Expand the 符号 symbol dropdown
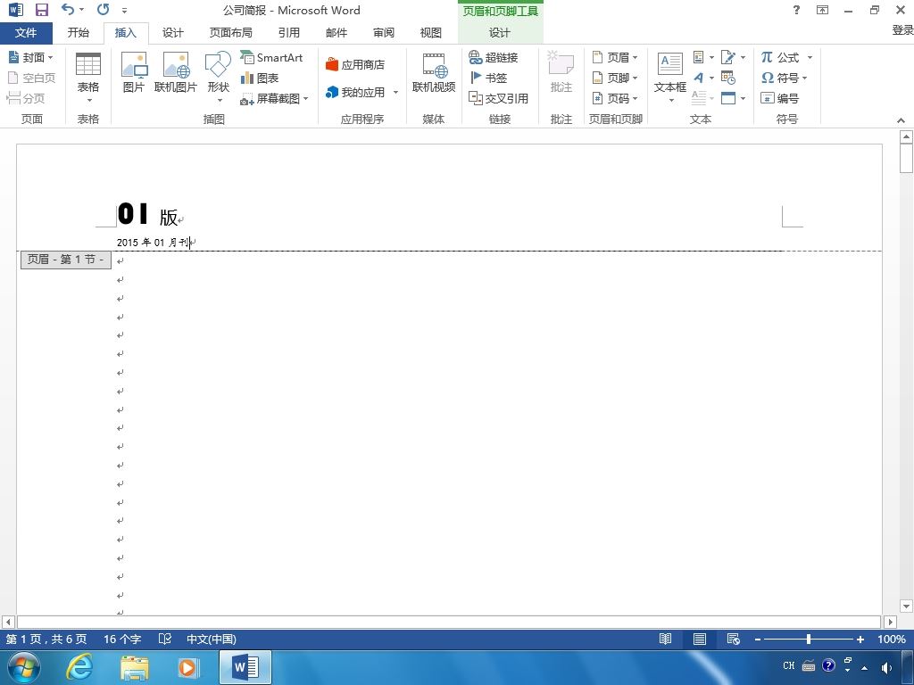 click(804, 78)
